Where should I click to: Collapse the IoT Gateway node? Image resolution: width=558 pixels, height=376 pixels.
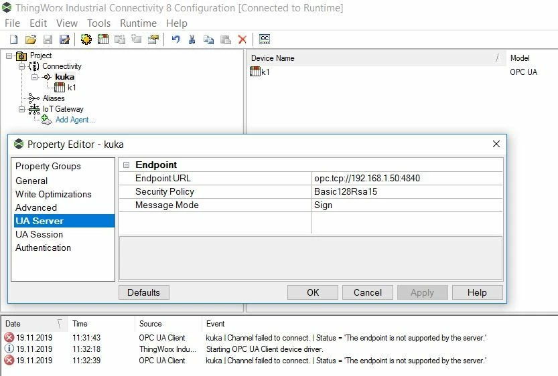21,109
